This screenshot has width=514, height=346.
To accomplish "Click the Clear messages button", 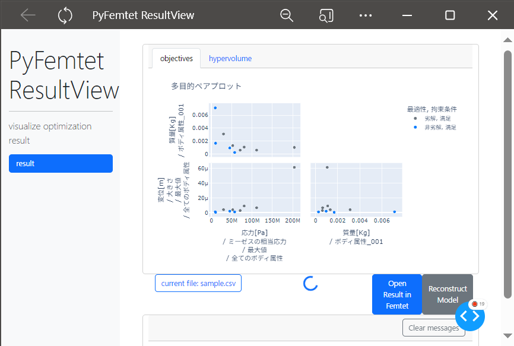I will click(x=433, y=328).
